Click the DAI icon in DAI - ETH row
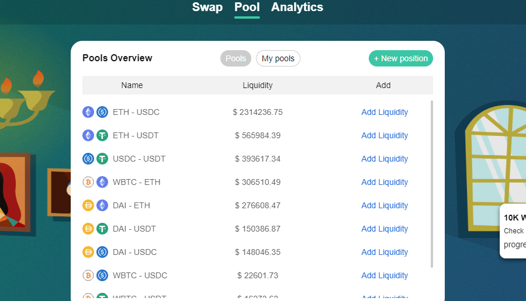The width and height of the screenshot is (526, 301). coord(88,205)
